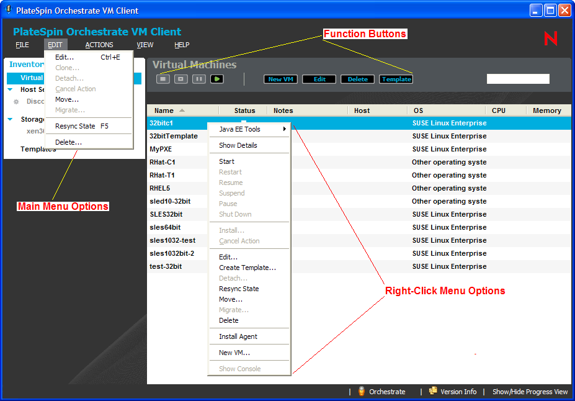Click the red Novell N logo
575x401 pixels.
(550, 38)
